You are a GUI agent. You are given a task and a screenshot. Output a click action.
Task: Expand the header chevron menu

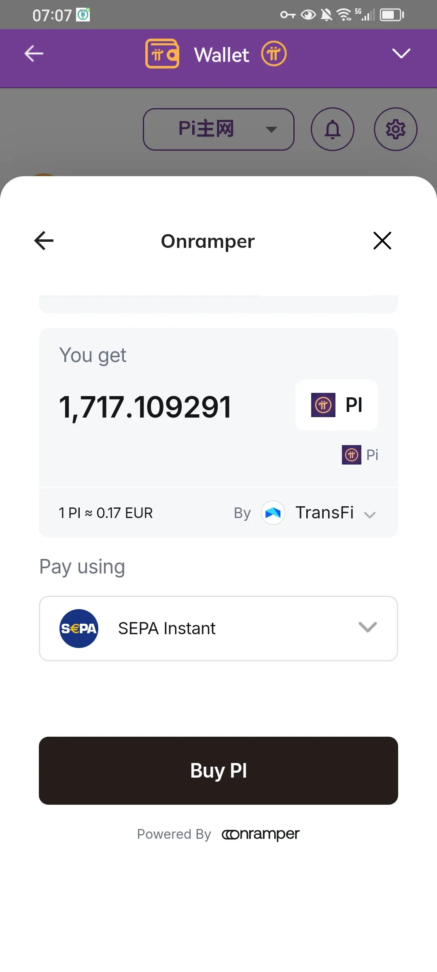click(x=401, y=53)
